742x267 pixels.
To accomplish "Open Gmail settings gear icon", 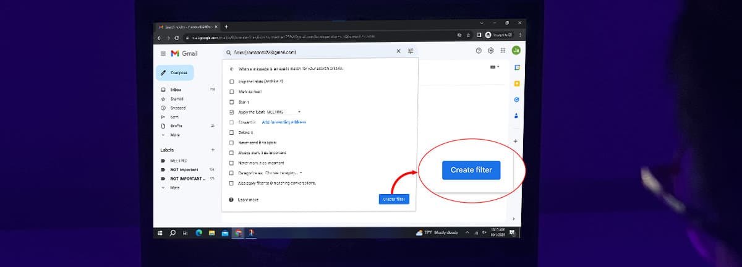I will [x=491, y=51].
